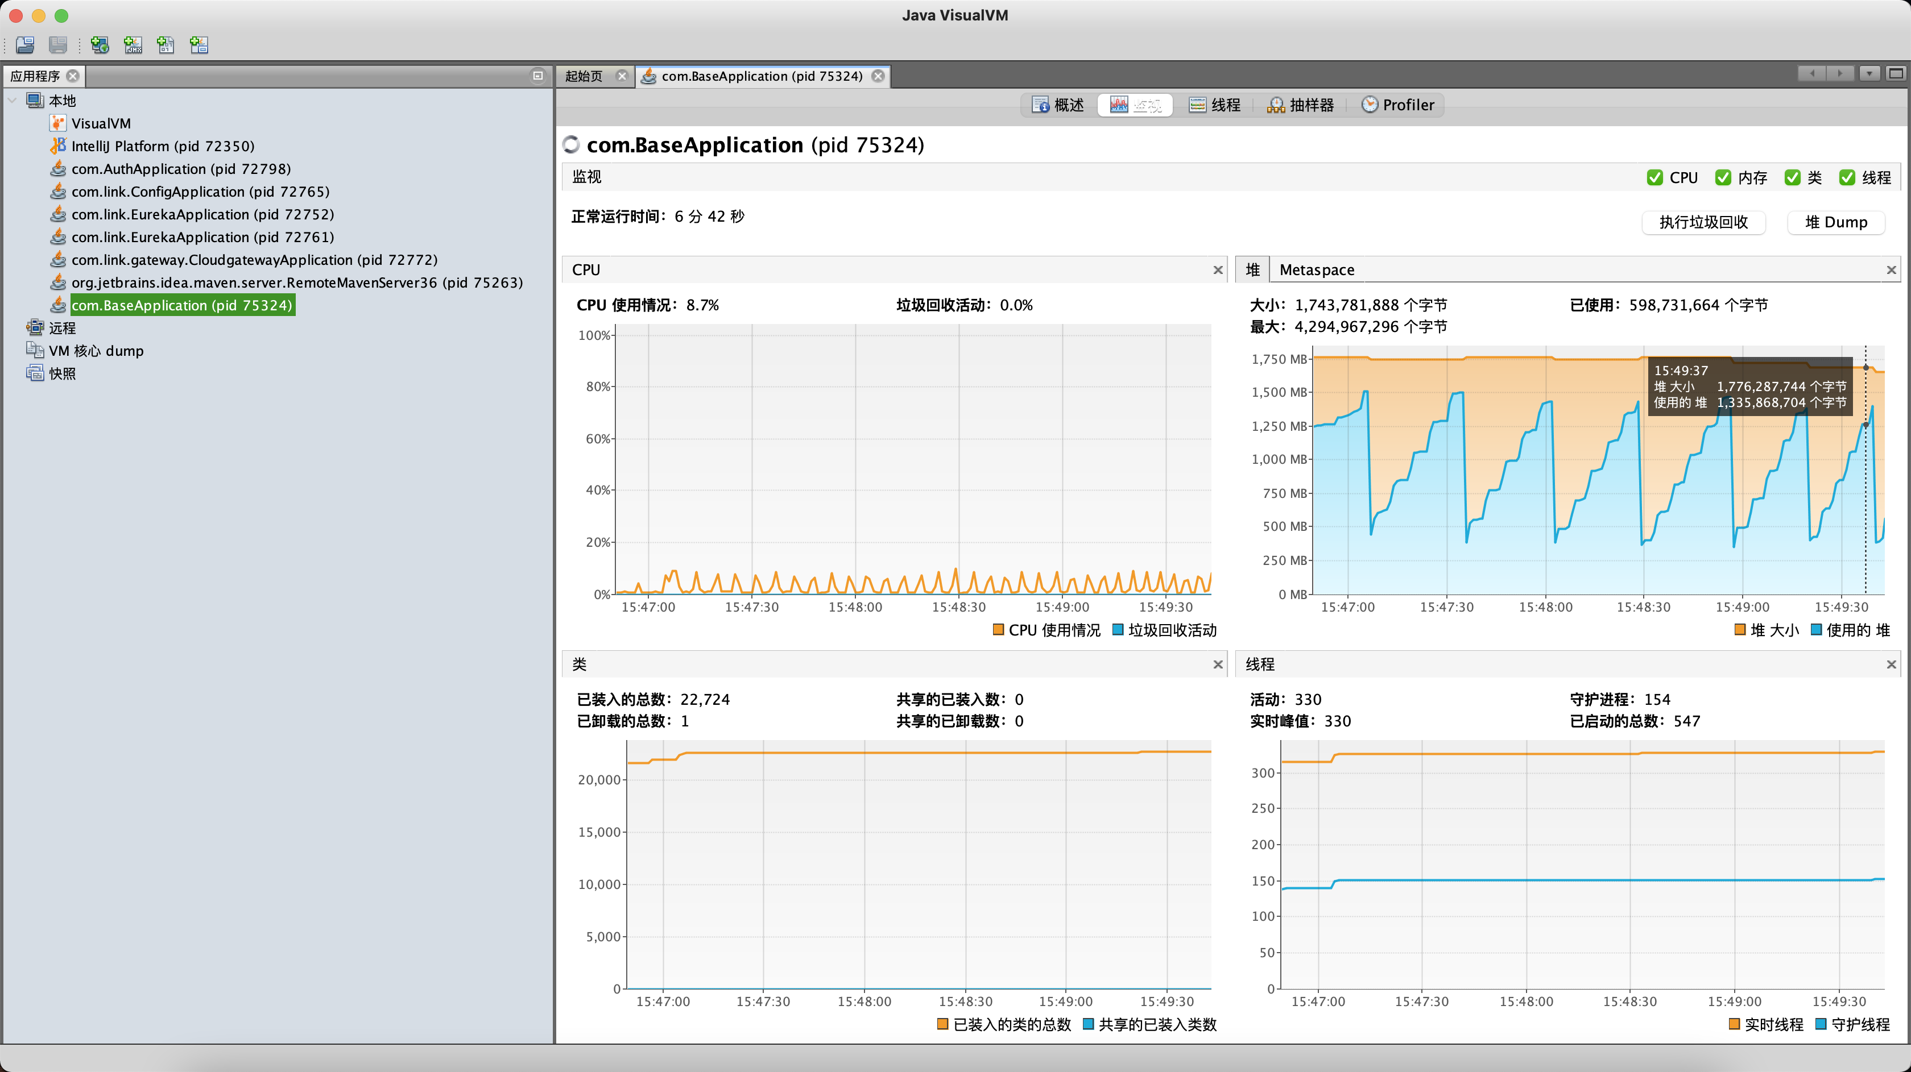The image size is (1911, 1072).
Task: Click the Add JMX Connection toolbar icon
Action: pyautogui.click(x=133, y=45)
